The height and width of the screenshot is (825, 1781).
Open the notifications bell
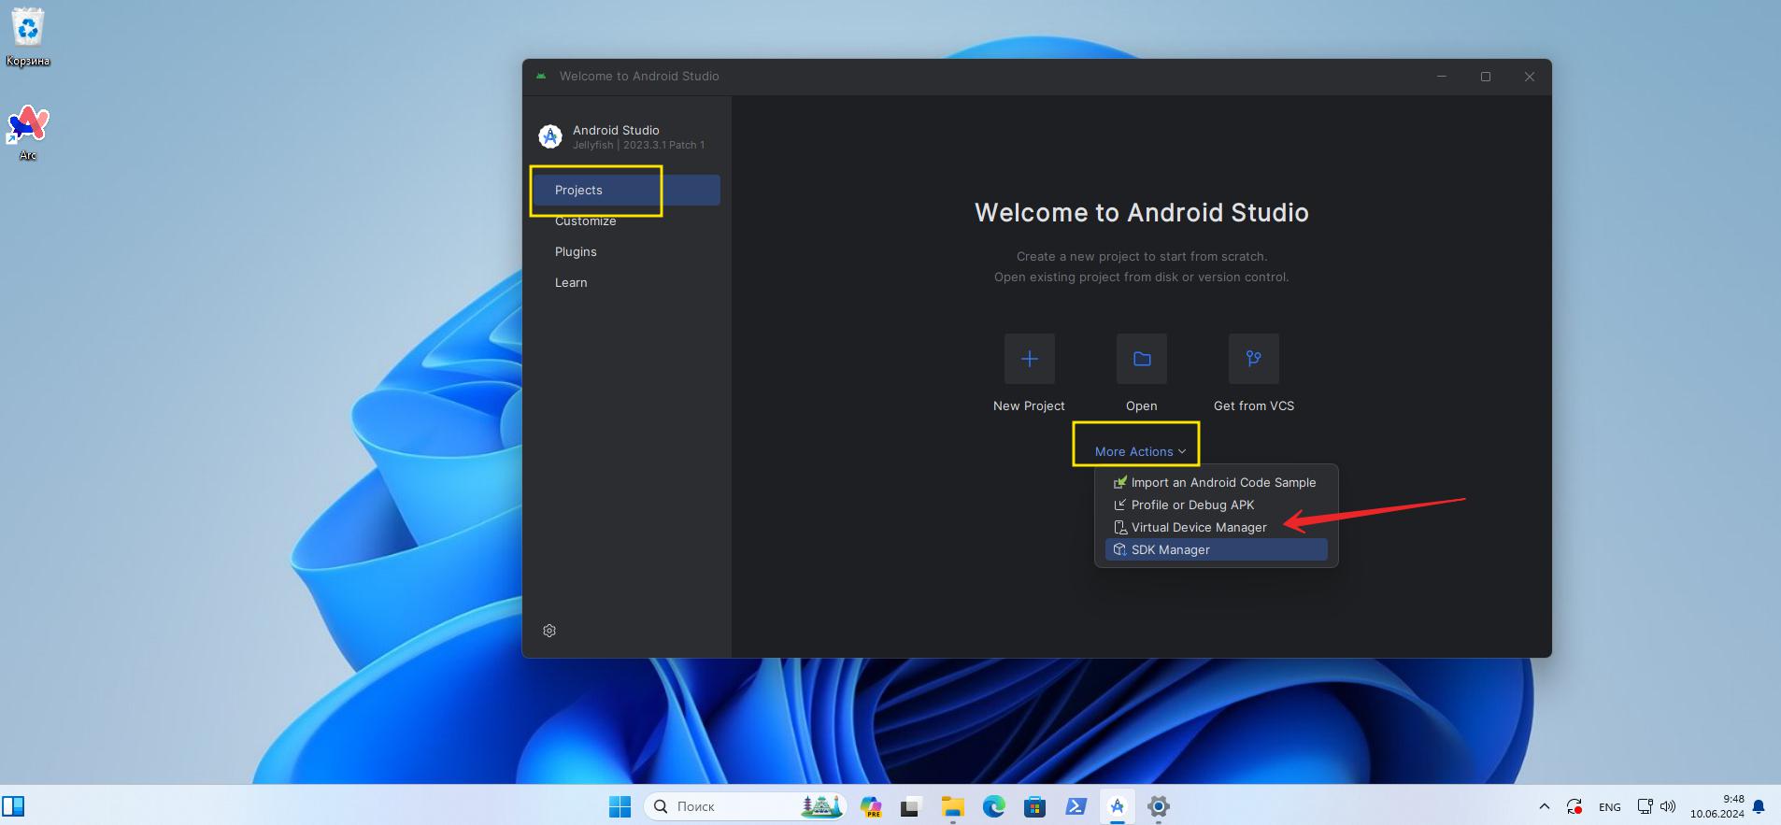click(1759, 806)
